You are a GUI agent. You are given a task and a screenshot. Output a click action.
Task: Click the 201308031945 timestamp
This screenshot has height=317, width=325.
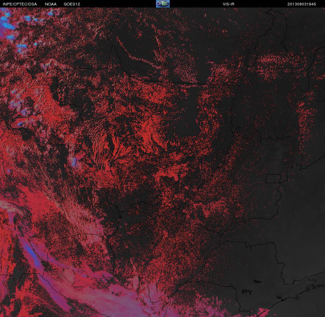coord(301,4)
